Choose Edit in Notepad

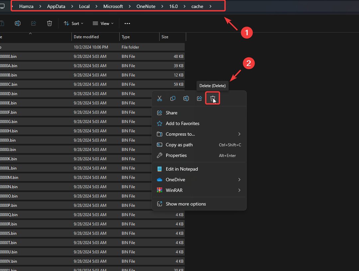coord(199,169)
